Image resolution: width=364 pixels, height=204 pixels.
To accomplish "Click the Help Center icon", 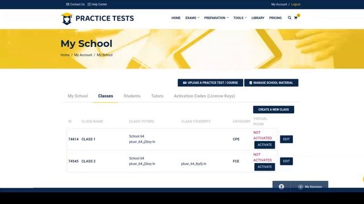I will 89,5.
